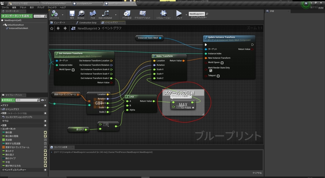Open the コンパイル options dropdown arrow
Image resolution: width=325 pixels, height=178 pixels.
[x=63, y=15]
